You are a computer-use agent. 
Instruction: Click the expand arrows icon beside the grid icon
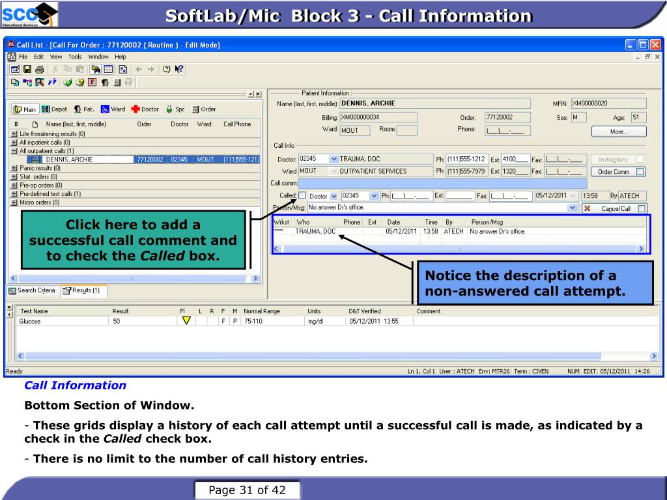[x=123, y=69]
